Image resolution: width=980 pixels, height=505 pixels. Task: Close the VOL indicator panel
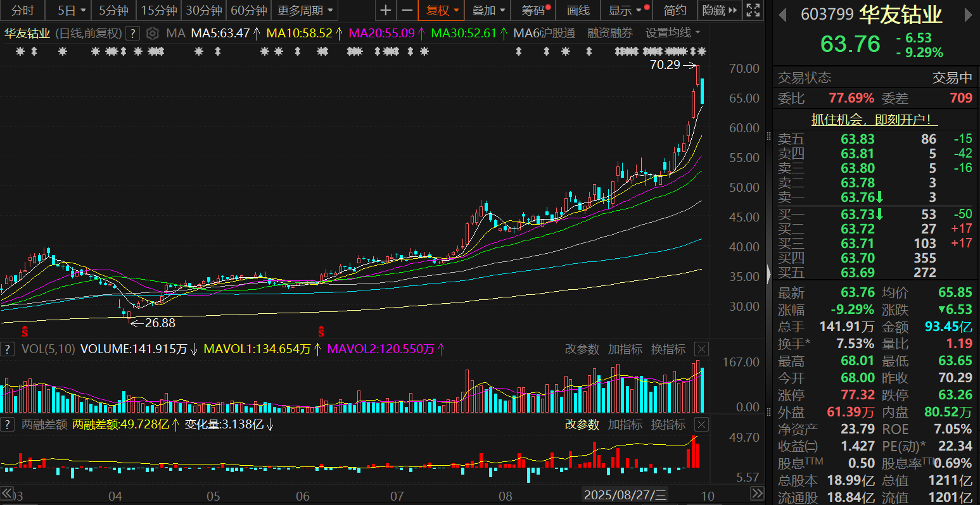tap(701, 349)
